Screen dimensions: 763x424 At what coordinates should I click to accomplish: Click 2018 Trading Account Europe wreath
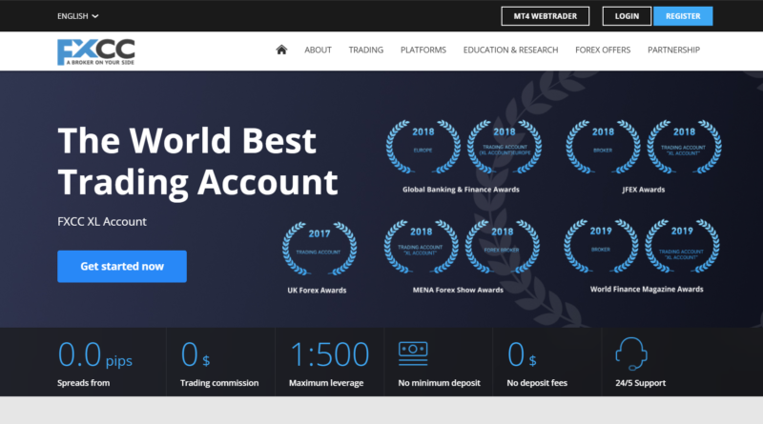[505, 147]
